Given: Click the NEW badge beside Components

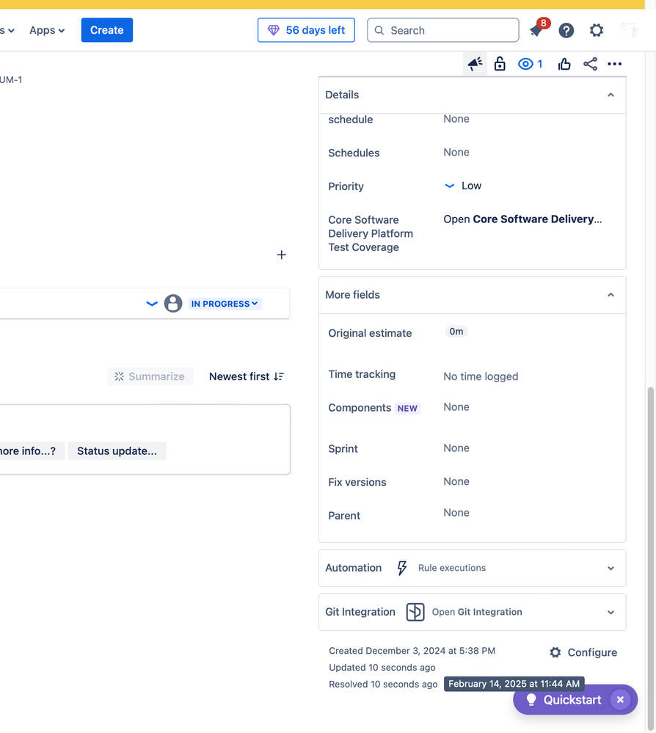Looking at the screenshot, I should (407, 408).
